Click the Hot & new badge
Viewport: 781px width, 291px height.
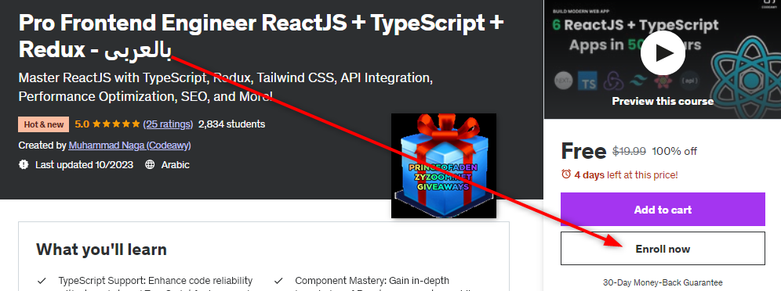(44, 124)
